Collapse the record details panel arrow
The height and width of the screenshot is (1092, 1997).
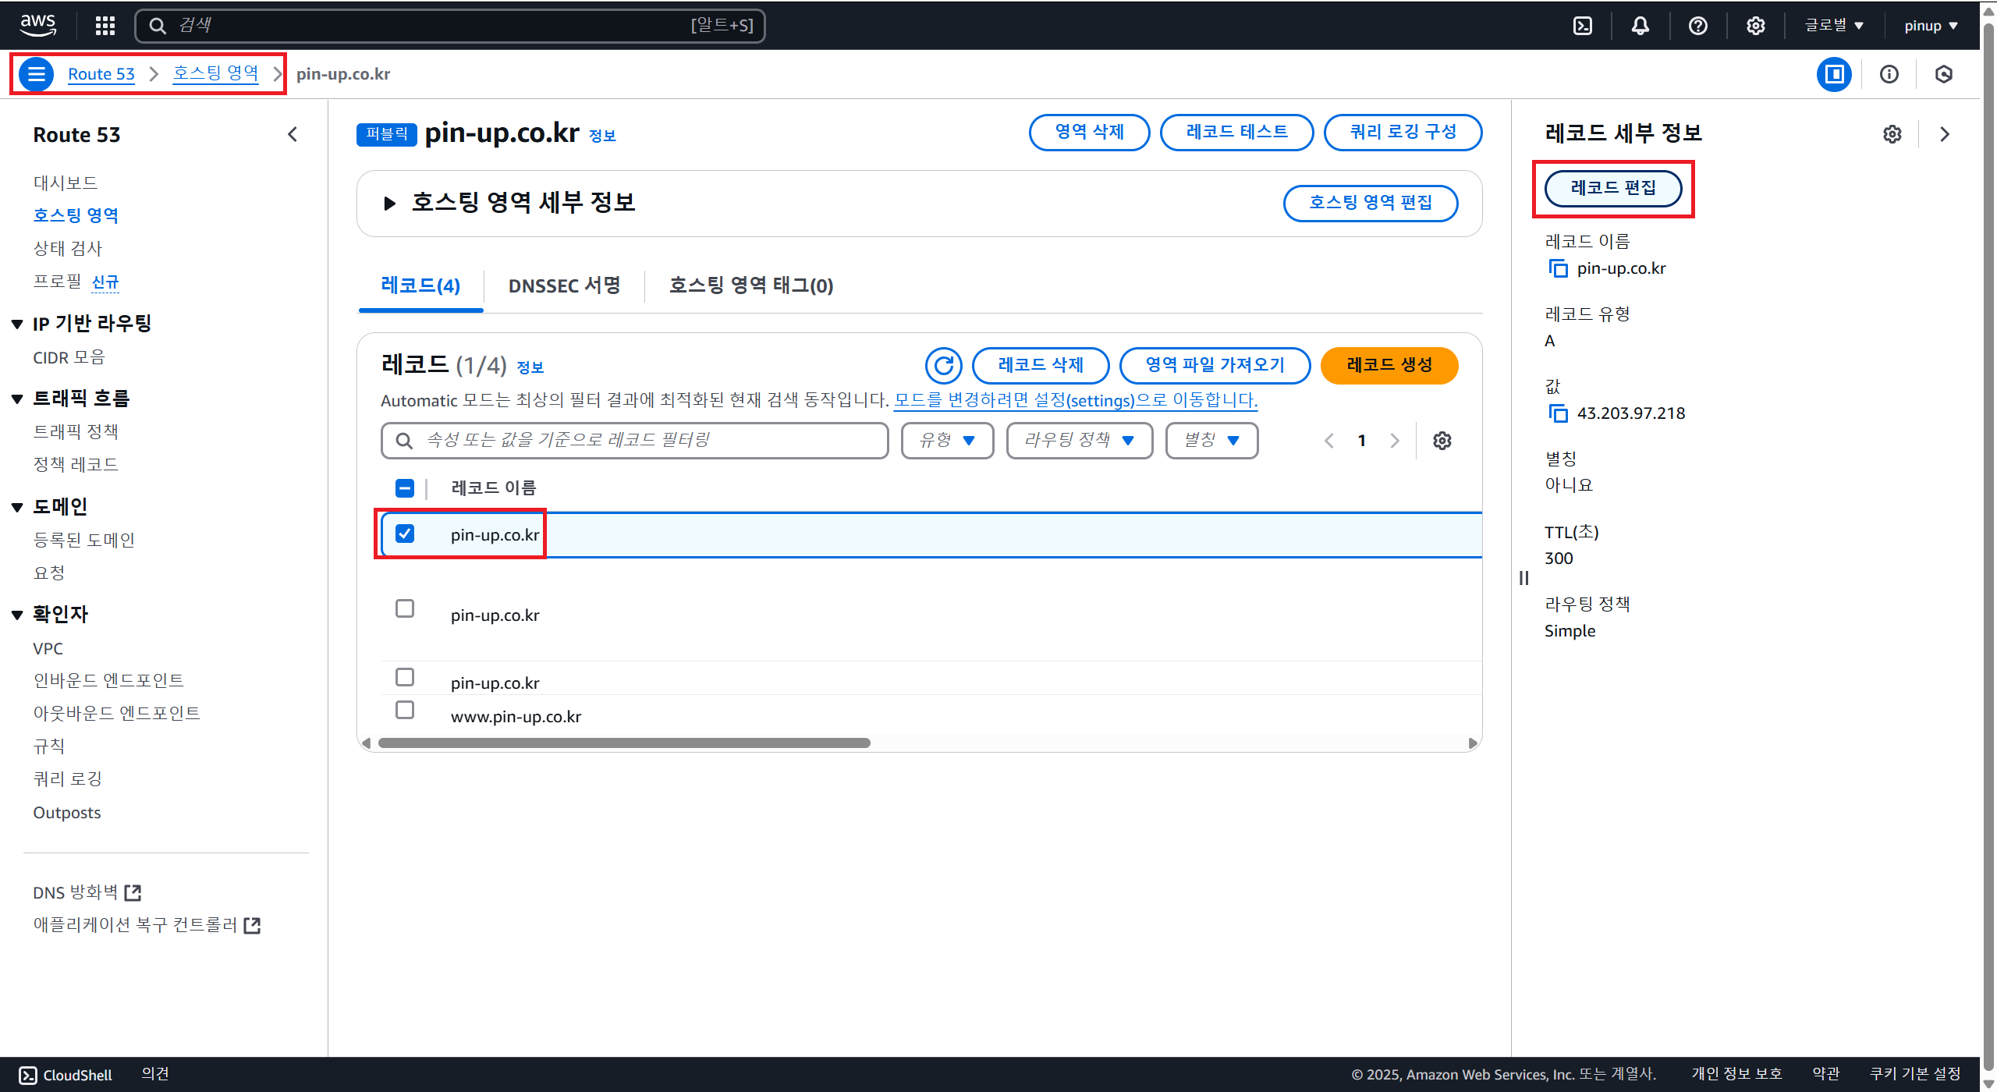click(1945, 134)
